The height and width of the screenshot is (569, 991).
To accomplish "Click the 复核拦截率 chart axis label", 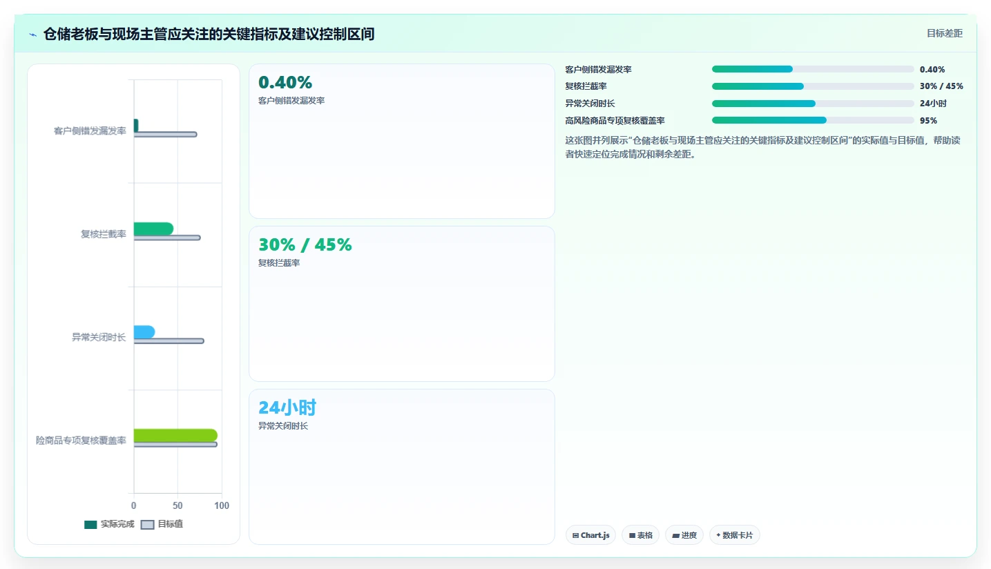I will click(104, 234).
